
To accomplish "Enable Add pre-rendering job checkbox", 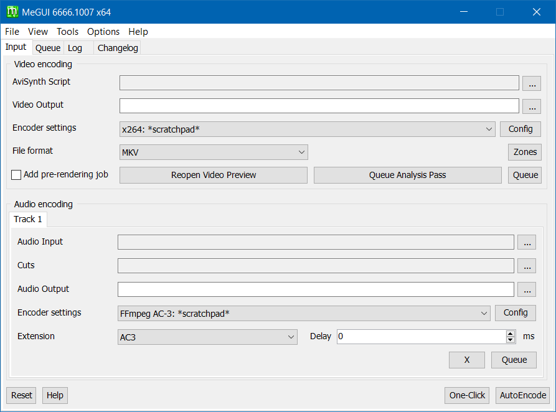I will click(x=17, y=175).
